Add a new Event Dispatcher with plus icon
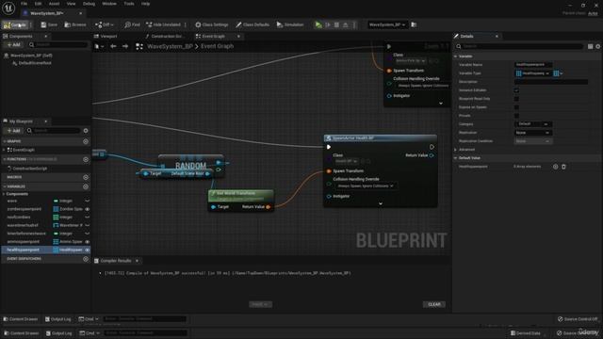This screenshot has height=339, width=603. (x=86, y=259)
